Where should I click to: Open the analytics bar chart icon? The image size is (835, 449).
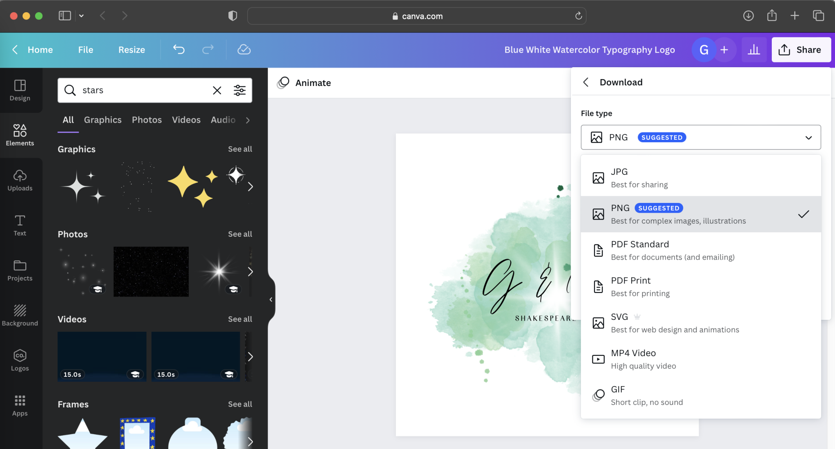pyautogui.click(x=753, y=50)
